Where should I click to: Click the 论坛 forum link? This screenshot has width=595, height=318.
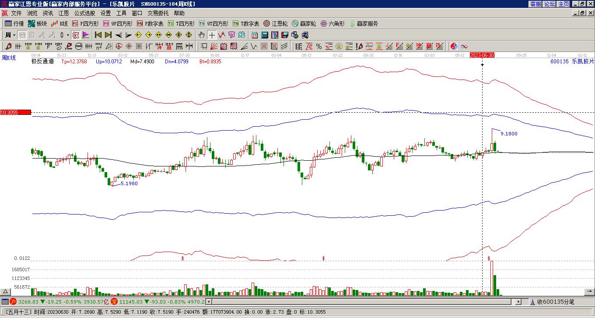[549, 4]
